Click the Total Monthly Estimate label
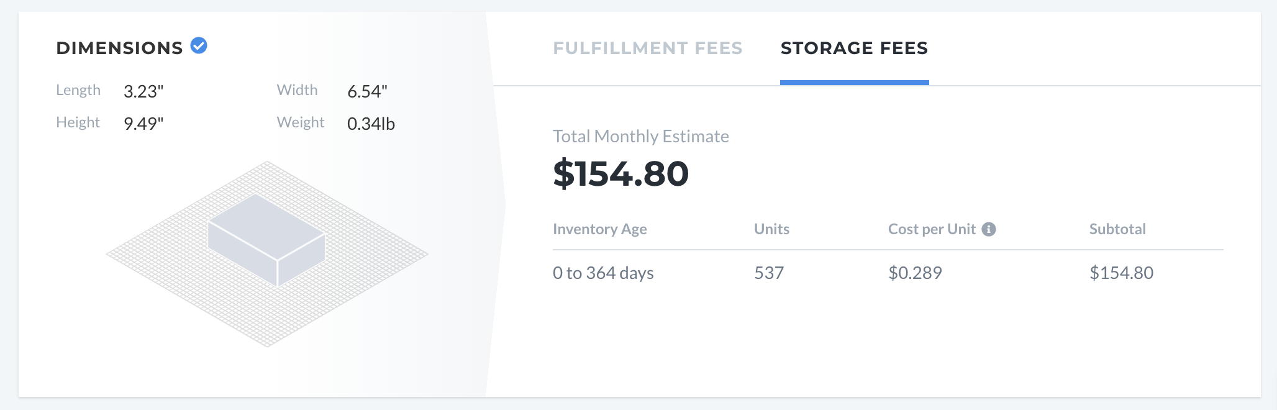Viewport: 1277px width, 410px height. coord(641,136)
